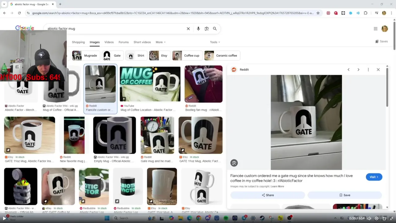Open the Chrome extensions puzzle icon

366,13
